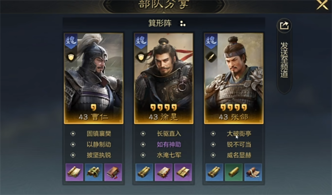
Task: Click the shield troop icon on 曹仁 card
Action: click(x=71, y=57)
